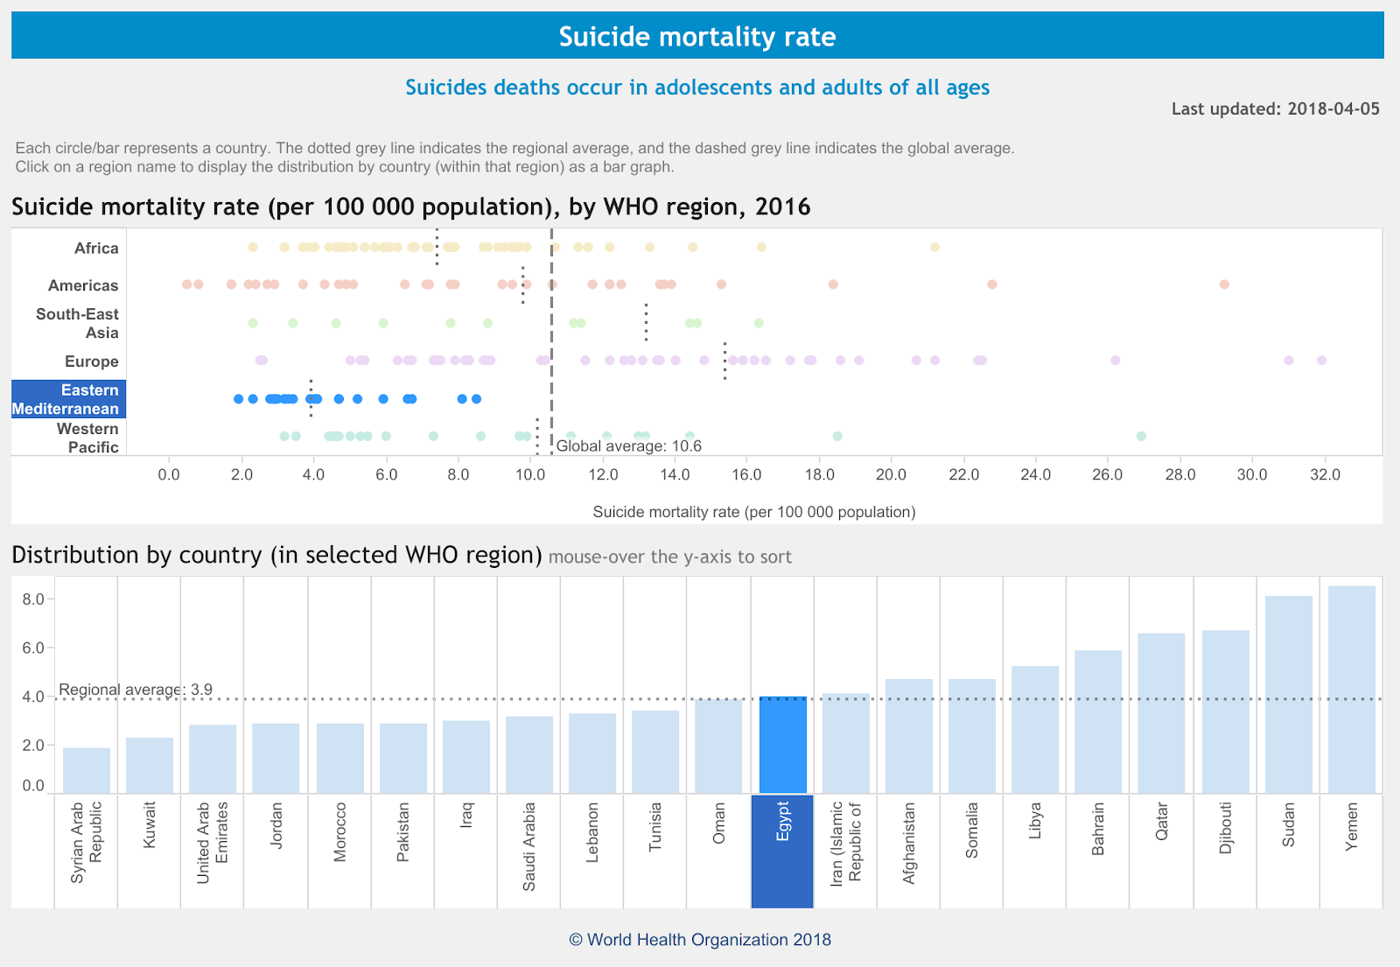Image resolution: width=1400 pixels, height=967 pixels.
Task: Click the Qatar bar
Action: (1162, 709)
